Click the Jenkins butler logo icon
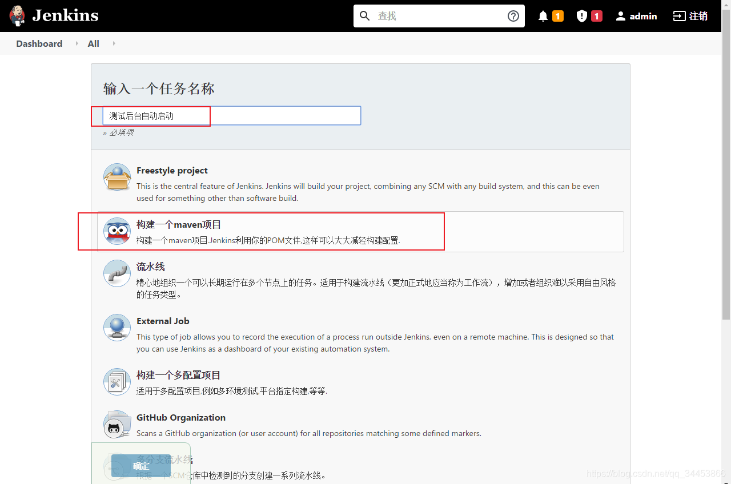731x484 pixels. coord(17,16)
